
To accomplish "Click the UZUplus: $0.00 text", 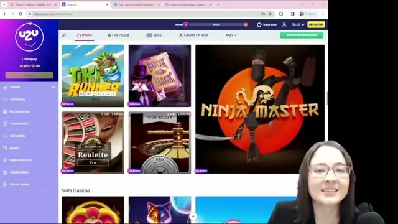I will click(29, 66).
